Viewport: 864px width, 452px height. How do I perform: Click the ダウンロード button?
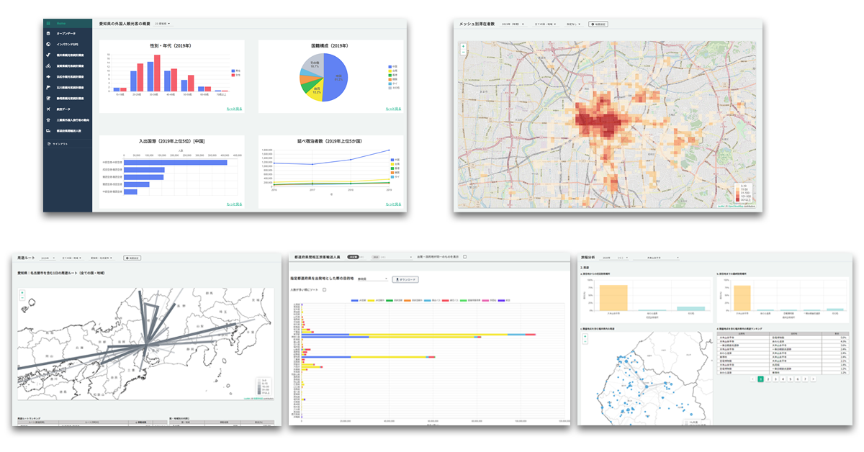tap(405, 279)
